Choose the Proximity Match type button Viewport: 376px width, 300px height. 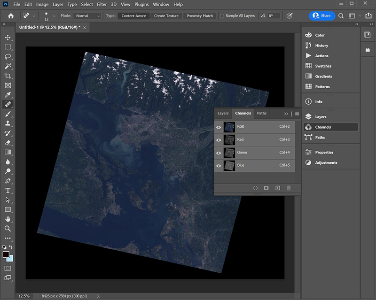click(x=200, y=16)
